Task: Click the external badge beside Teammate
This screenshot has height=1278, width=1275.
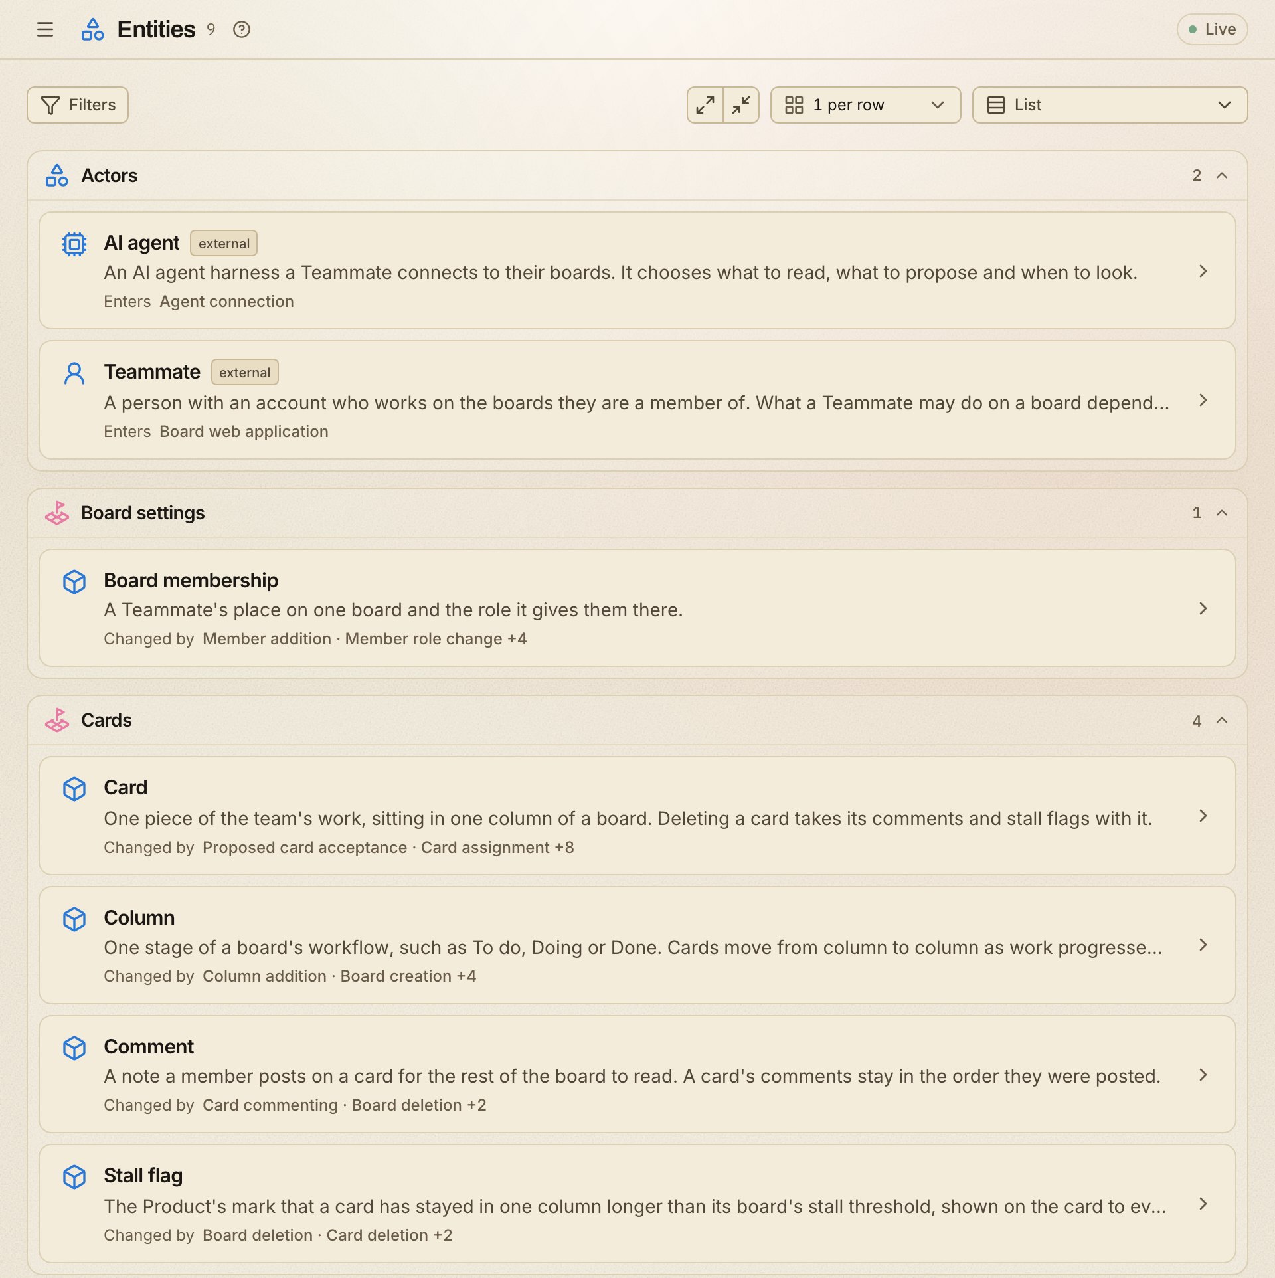Action: coord(245,372)
